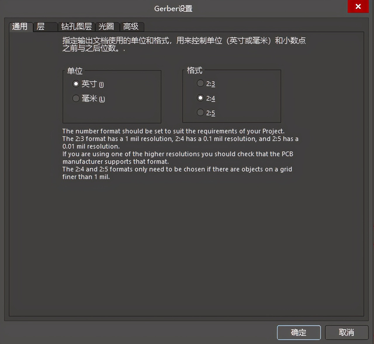Select the 通用 tab
This screenshot has width=374, height=344.
point(20,27)
